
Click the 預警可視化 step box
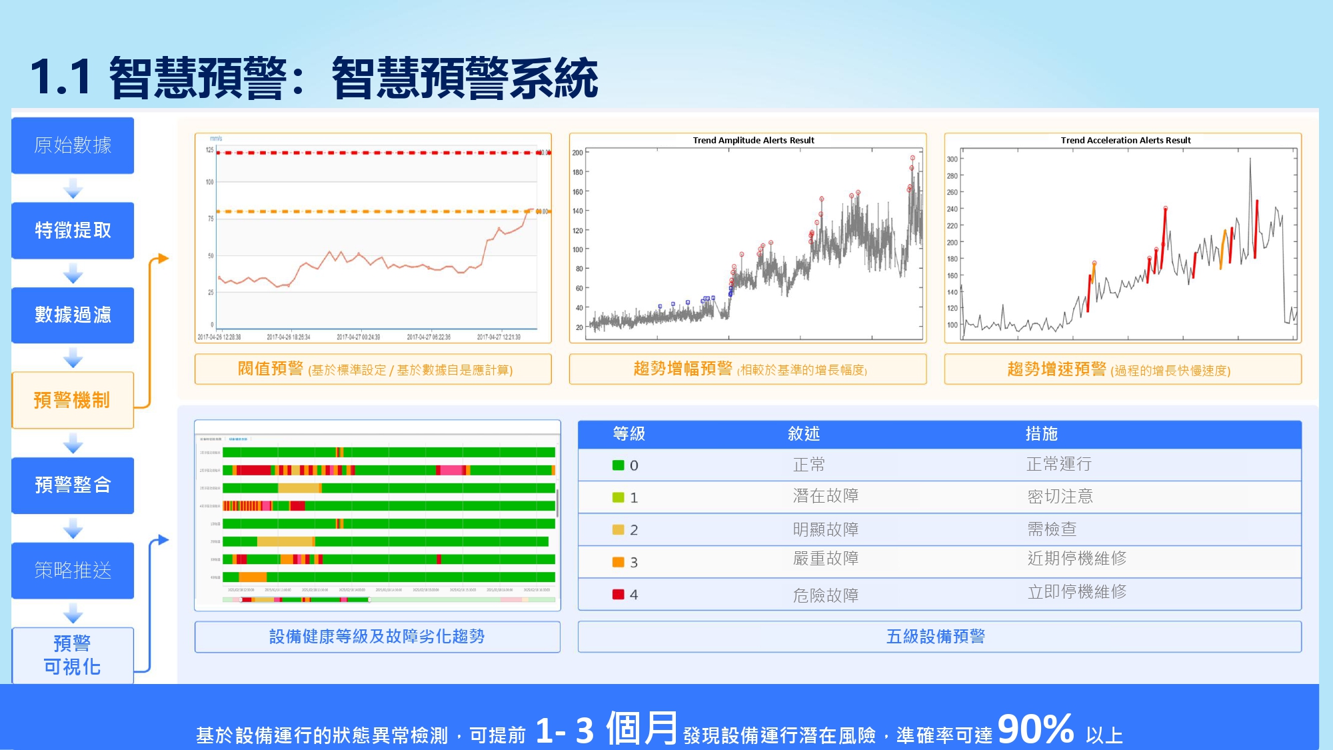pyautogui.click(x=73, y=655)
